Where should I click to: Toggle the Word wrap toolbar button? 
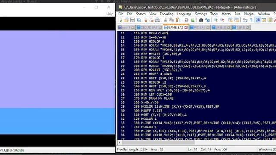[245, 20]
